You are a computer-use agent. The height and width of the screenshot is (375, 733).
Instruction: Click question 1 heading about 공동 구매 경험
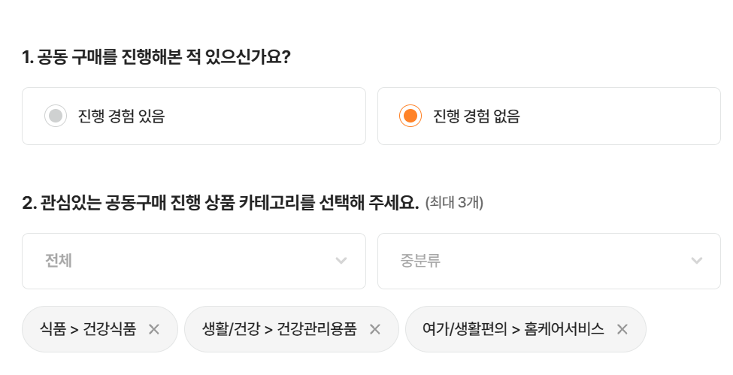[156, 57]
